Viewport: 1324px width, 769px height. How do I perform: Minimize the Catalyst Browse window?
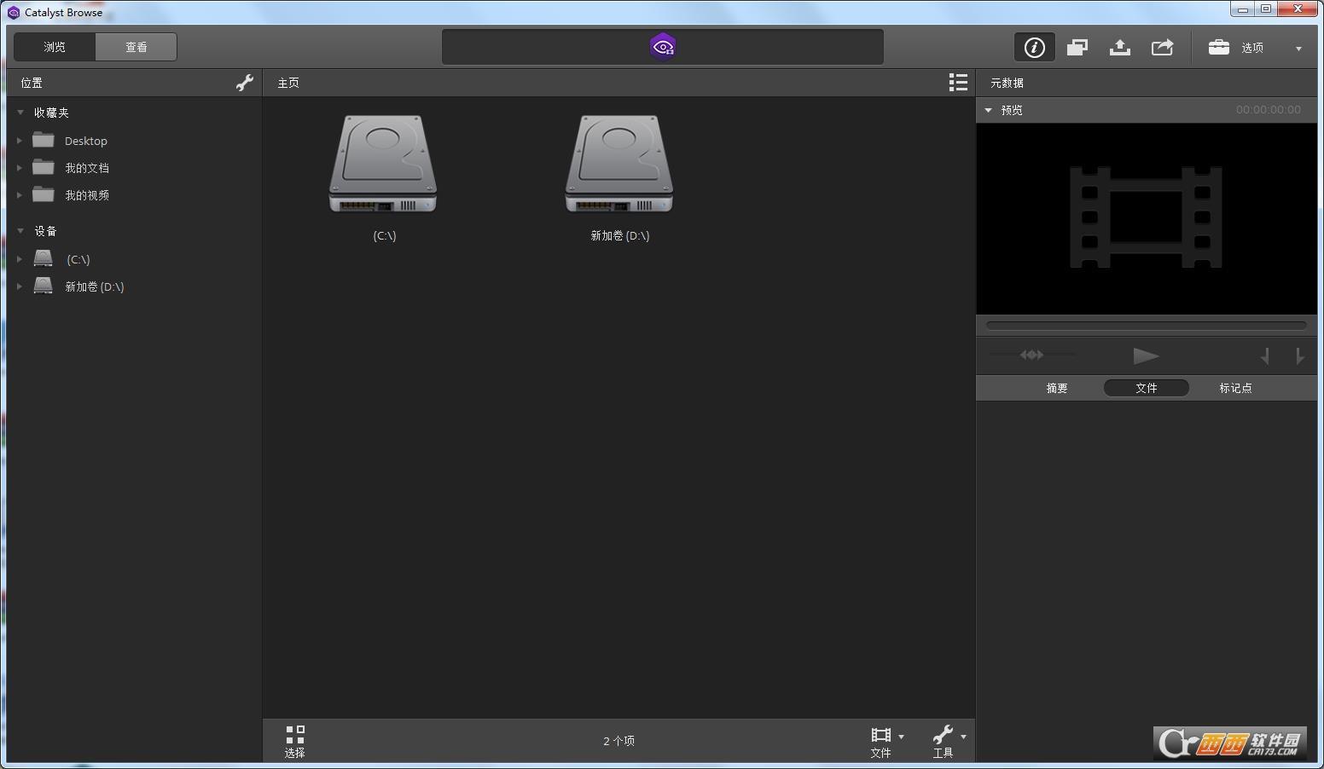coord(1243,9)
